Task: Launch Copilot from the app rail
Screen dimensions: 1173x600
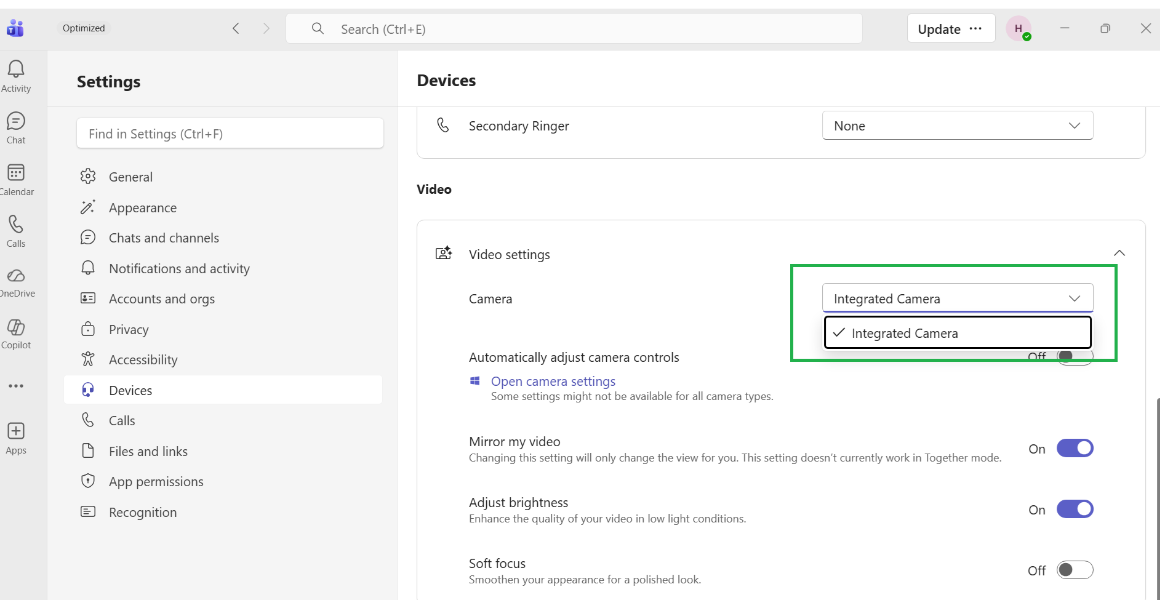Action: pos(16,334)
